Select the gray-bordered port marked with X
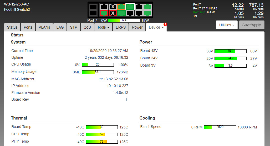The height and width of the screenshot is (146, 270). coord(113,7)
